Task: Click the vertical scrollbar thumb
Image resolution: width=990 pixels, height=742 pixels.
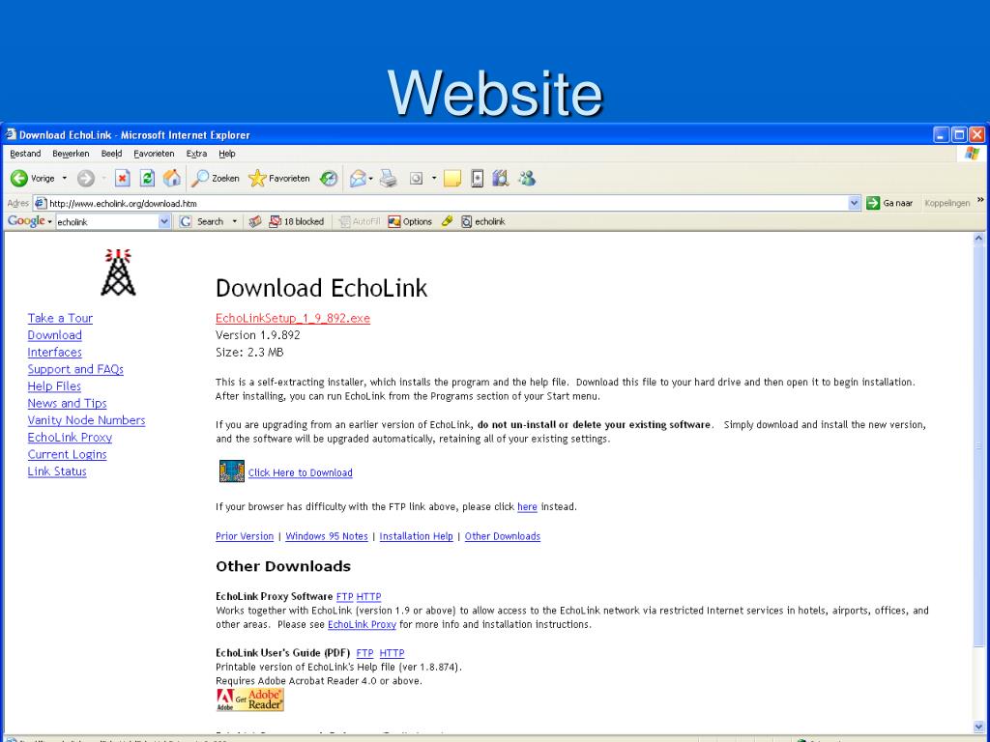Action: coord(978,446)
